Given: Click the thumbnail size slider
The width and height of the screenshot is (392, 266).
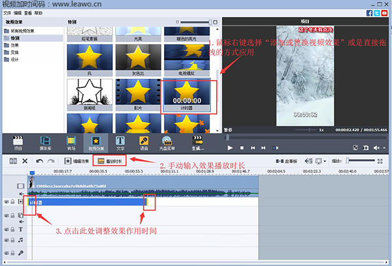Looking at the screenshot, I should [195, 22].
